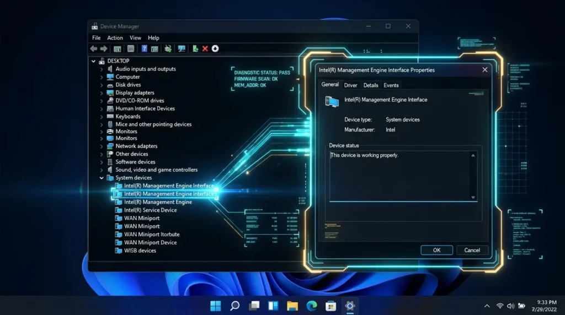The image size is (565, 315).
Task: Click the large device icon in Properties dialog
Action: (x=332, y=101)
